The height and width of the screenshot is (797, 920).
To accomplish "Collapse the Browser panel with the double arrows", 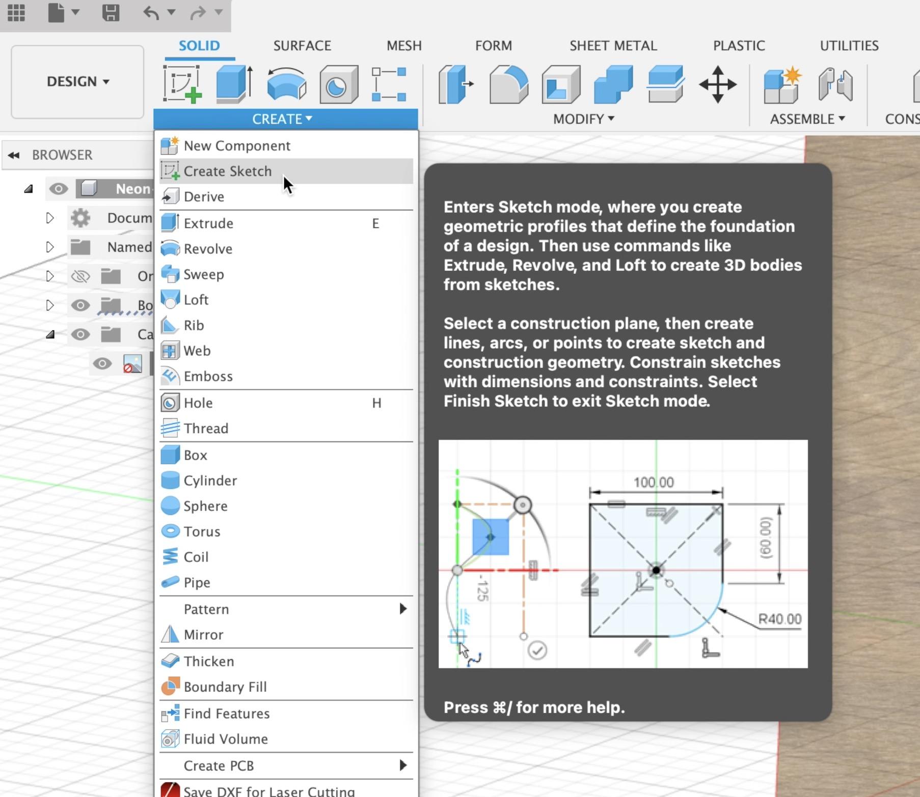I will click(x=15, y=155).
